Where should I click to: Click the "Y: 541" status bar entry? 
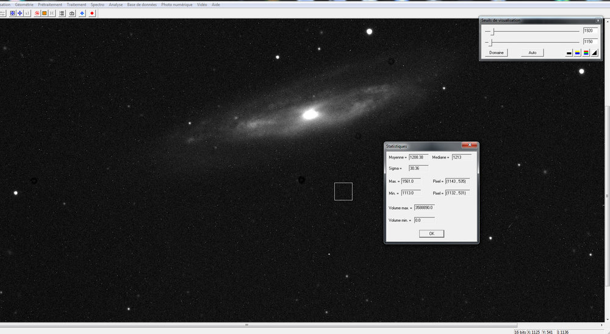[547, 332]
